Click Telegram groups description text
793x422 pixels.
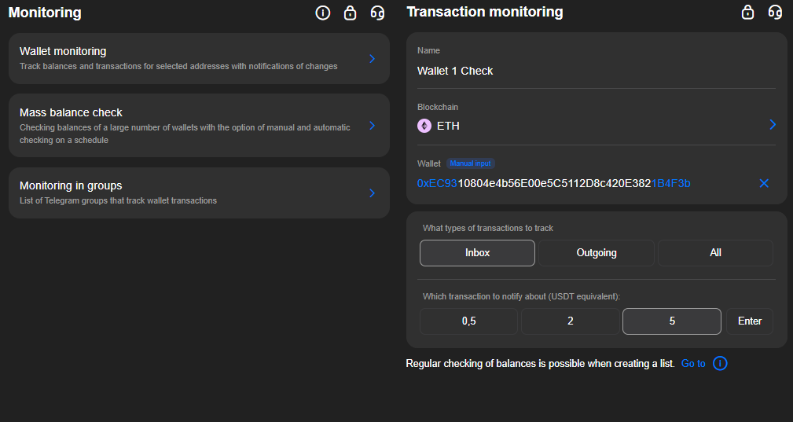point(119,200)
